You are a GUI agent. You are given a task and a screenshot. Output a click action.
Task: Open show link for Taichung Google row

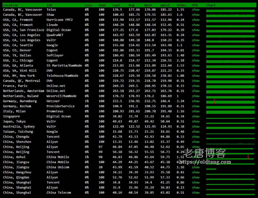coord(196,132)
